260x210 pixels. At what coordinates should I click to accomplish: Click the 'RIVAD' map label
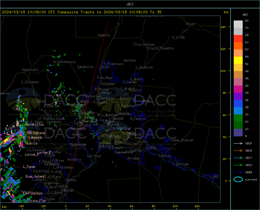pos(119,142)
